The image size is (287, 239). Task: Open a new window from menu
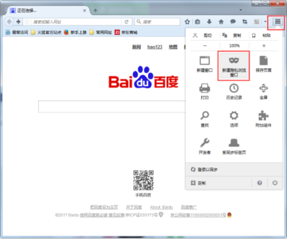tap(205, 64)
